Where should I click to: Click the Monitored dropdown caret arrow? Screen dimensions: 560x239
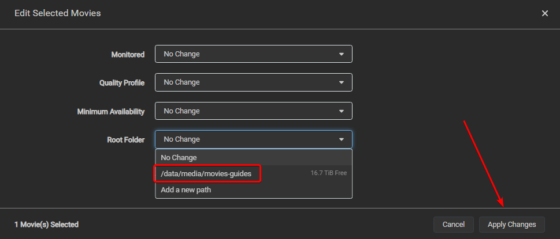pyautogui.click(x=342, y=54)
